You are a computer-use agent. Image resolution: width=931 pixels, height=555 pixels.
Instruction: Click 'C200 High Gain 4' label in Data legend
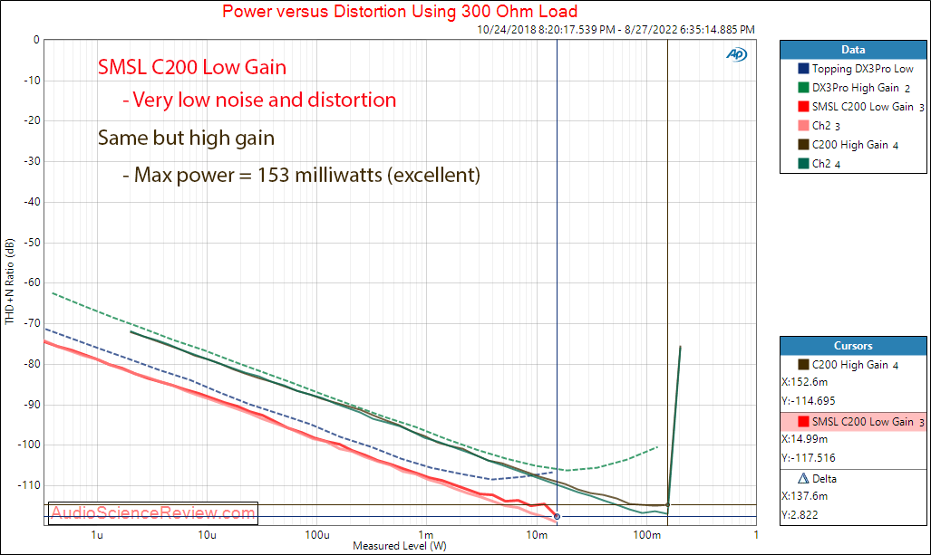[855, 145]
